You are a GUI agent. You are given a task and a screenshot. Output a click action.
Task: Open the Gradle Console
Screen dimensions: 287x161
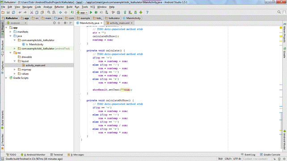pyautogui.click(x=270, y=155)
